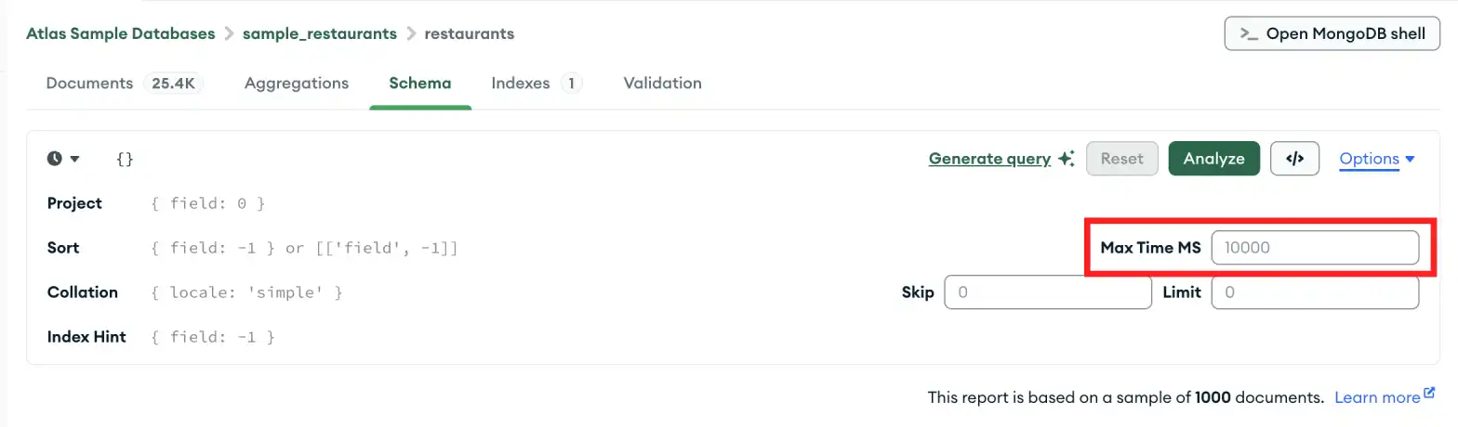Click the Generate query link

989,159
